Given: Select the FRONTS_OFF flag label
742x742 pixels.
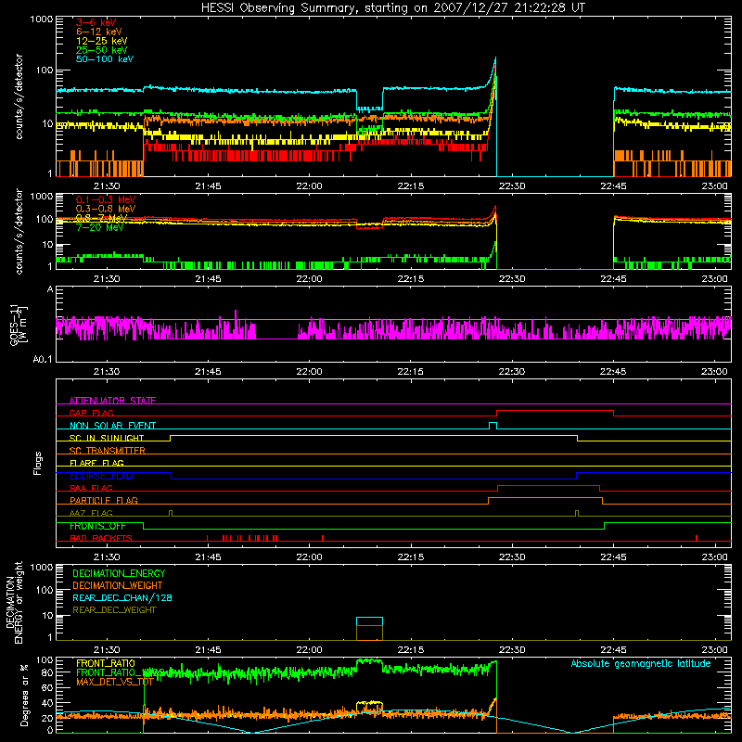Looking at the screenshot, I should pos(97,526).
